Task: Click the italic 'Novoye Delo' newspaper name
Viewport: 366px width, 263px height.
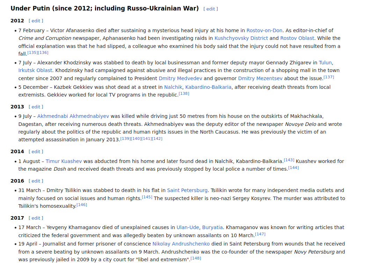Action: point(301,124)
